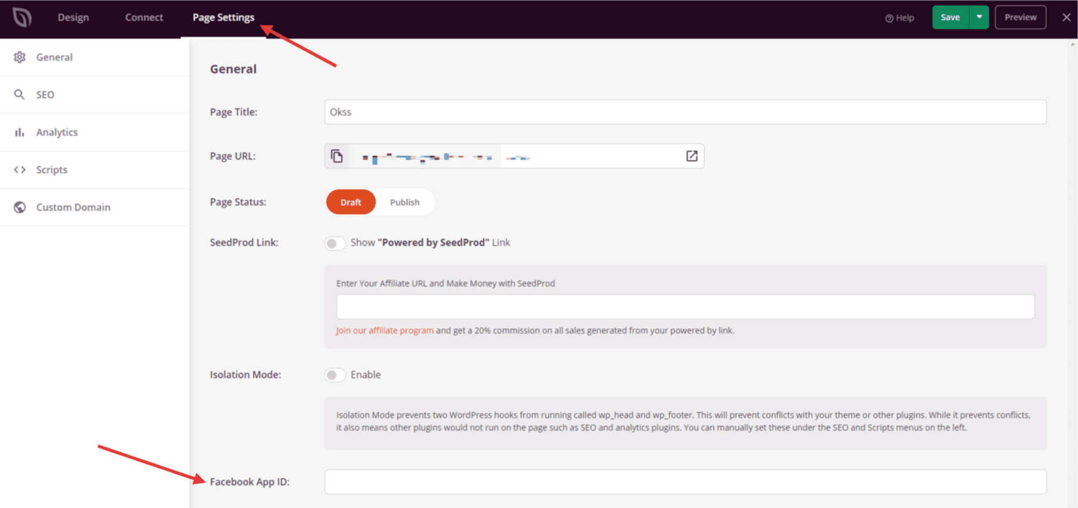Click the "SeedProd Link:" label
This screenshot has height=508, width=1078.
[x=244, y=242]
